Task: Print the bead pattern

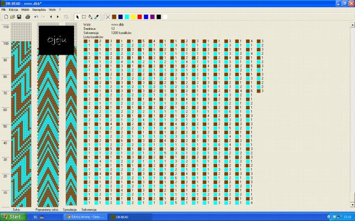Action: [x=28, y=17]
